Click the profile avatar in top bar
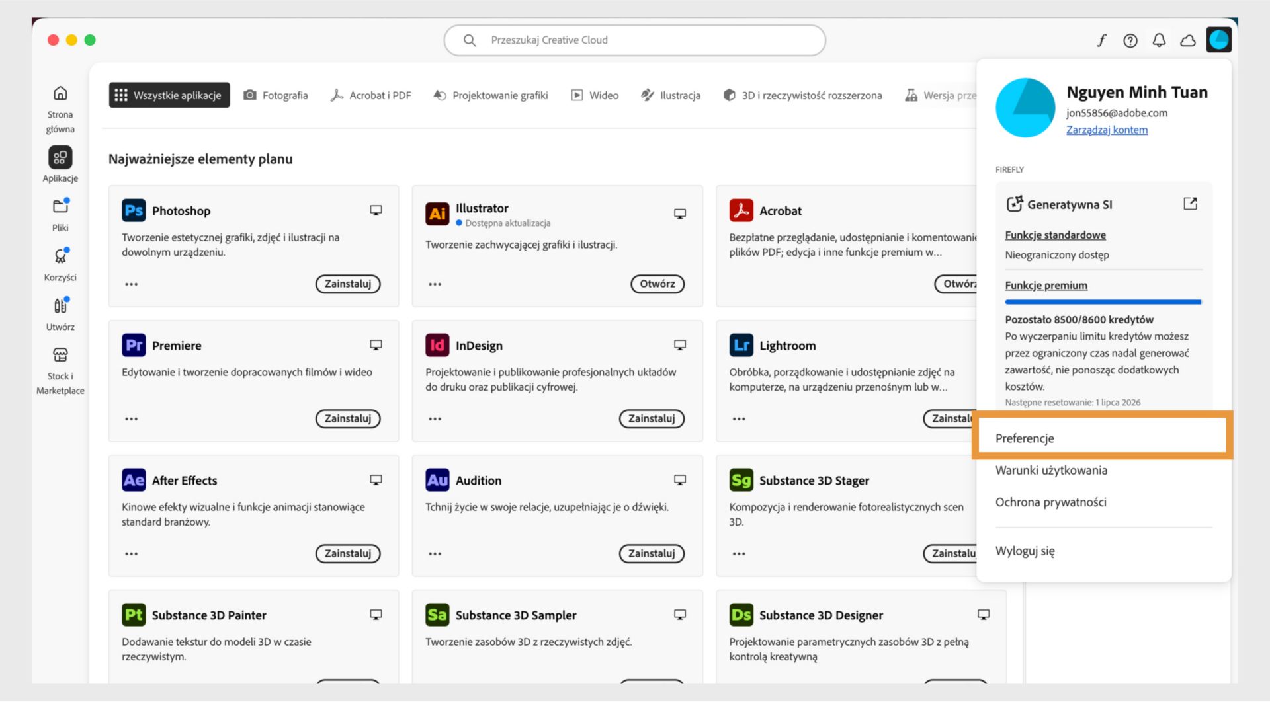The width and height of the screenshot is (1270, 702). point(1218,40)
